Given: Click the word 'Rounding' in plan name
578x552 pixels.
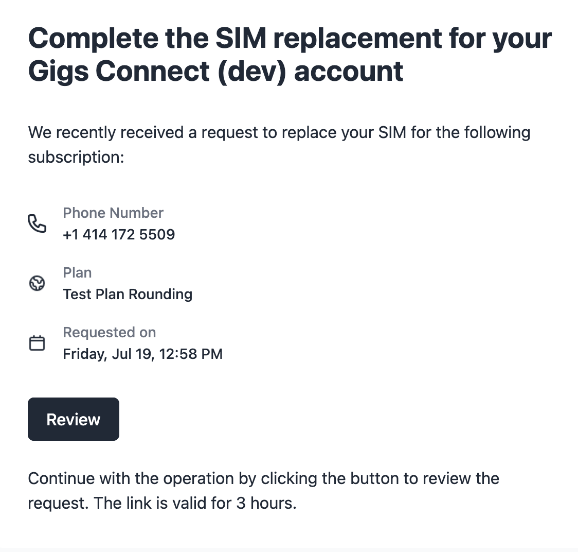Looking at the screenshot, I should point(160,294).
